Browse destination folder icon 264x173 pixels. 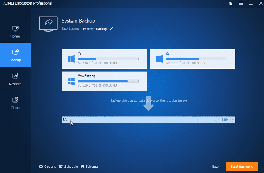click(x=225, y=119)
